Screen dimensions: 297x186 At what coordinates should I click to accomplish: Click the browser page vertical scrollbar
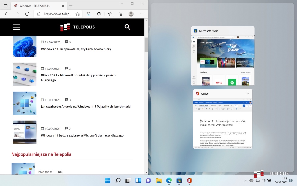(146, 45)
